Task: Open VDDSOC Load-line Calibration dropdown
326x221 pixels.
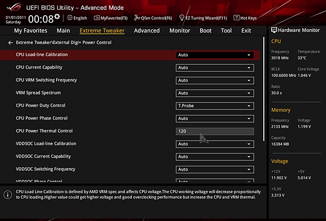Action: coord(215,144)
